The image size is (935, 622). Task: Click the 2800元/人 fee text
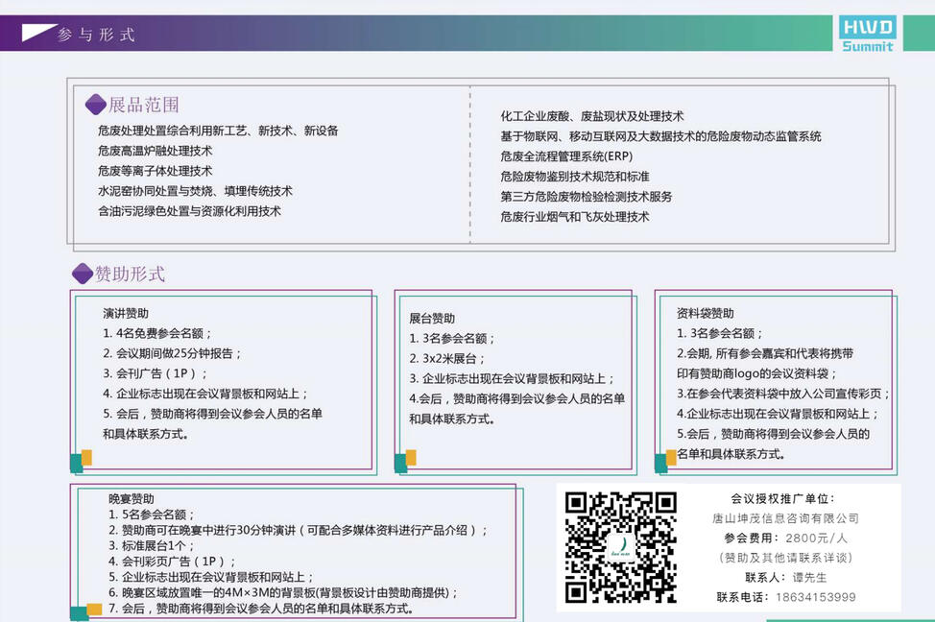(x=817, y=538)
